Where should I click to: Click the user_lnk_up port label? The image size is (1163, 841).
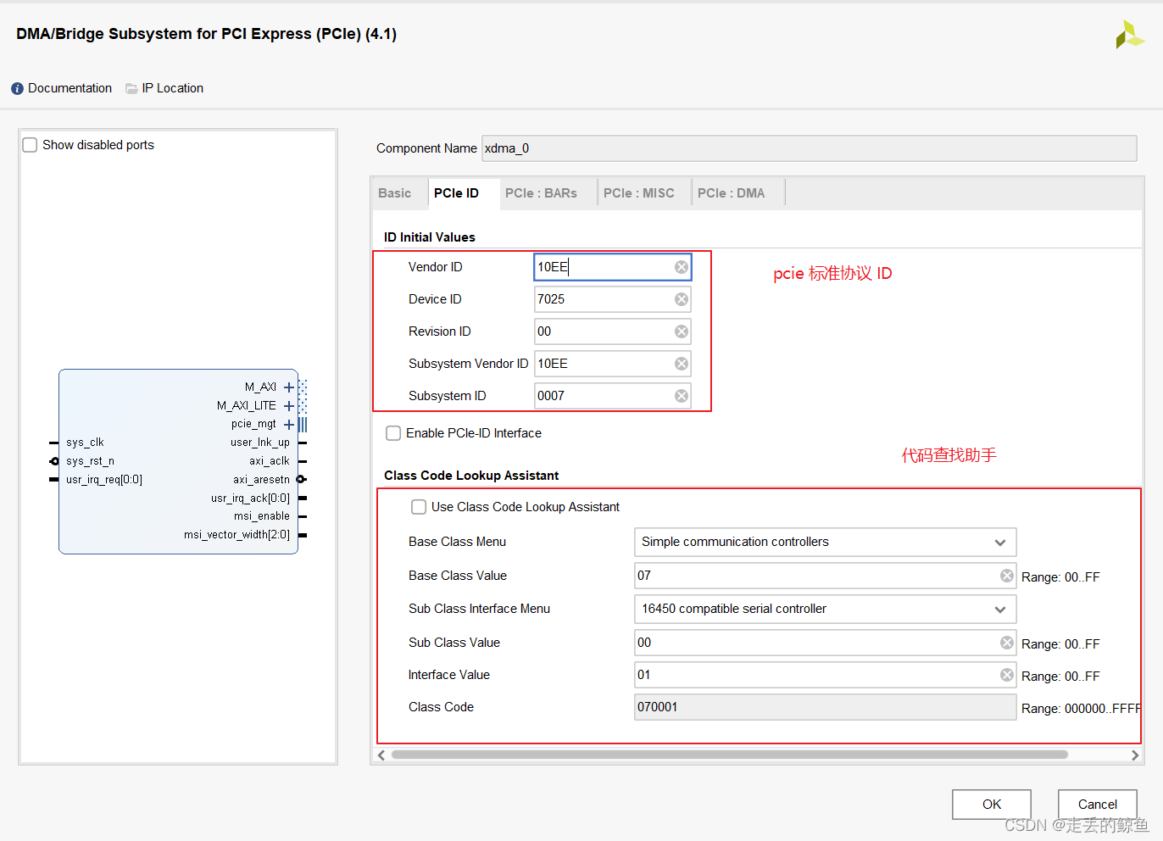pos(260,443)
